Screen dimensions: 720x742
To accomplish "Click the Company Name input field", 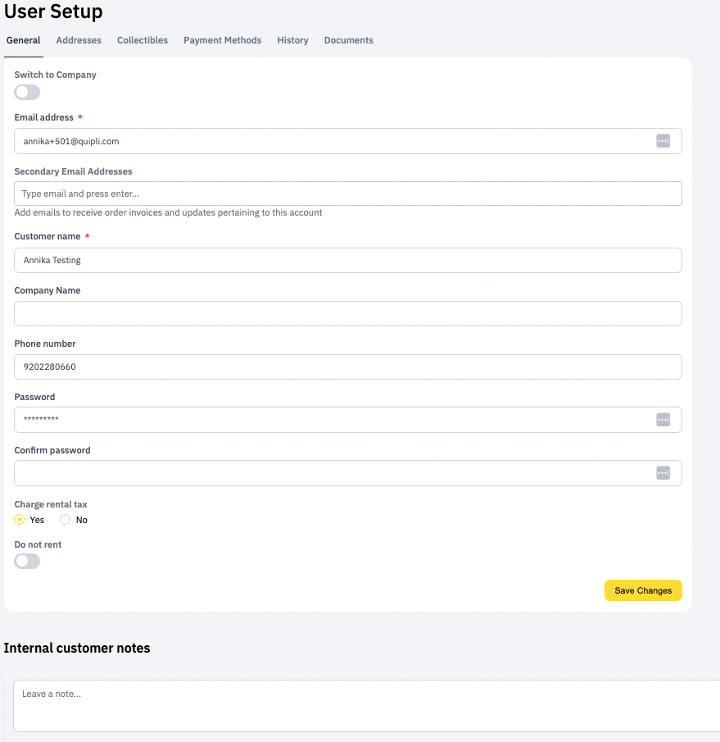I will tap(347, 313).
